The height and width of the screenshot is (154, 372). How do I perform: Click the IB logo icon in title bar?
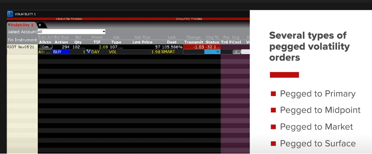10,14
